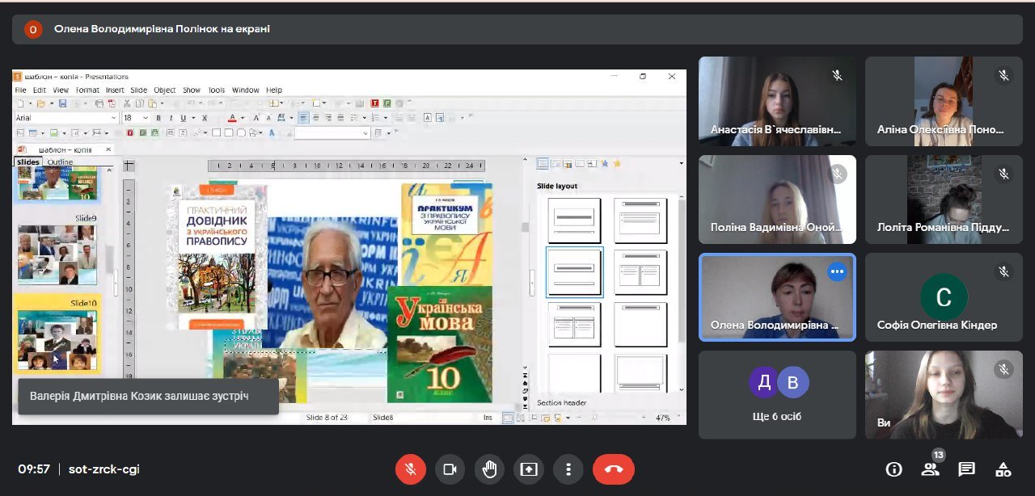Expand the 'Ще 6 осіб' participants tile
Viewport: 1035px width, 496px height.
777,394
